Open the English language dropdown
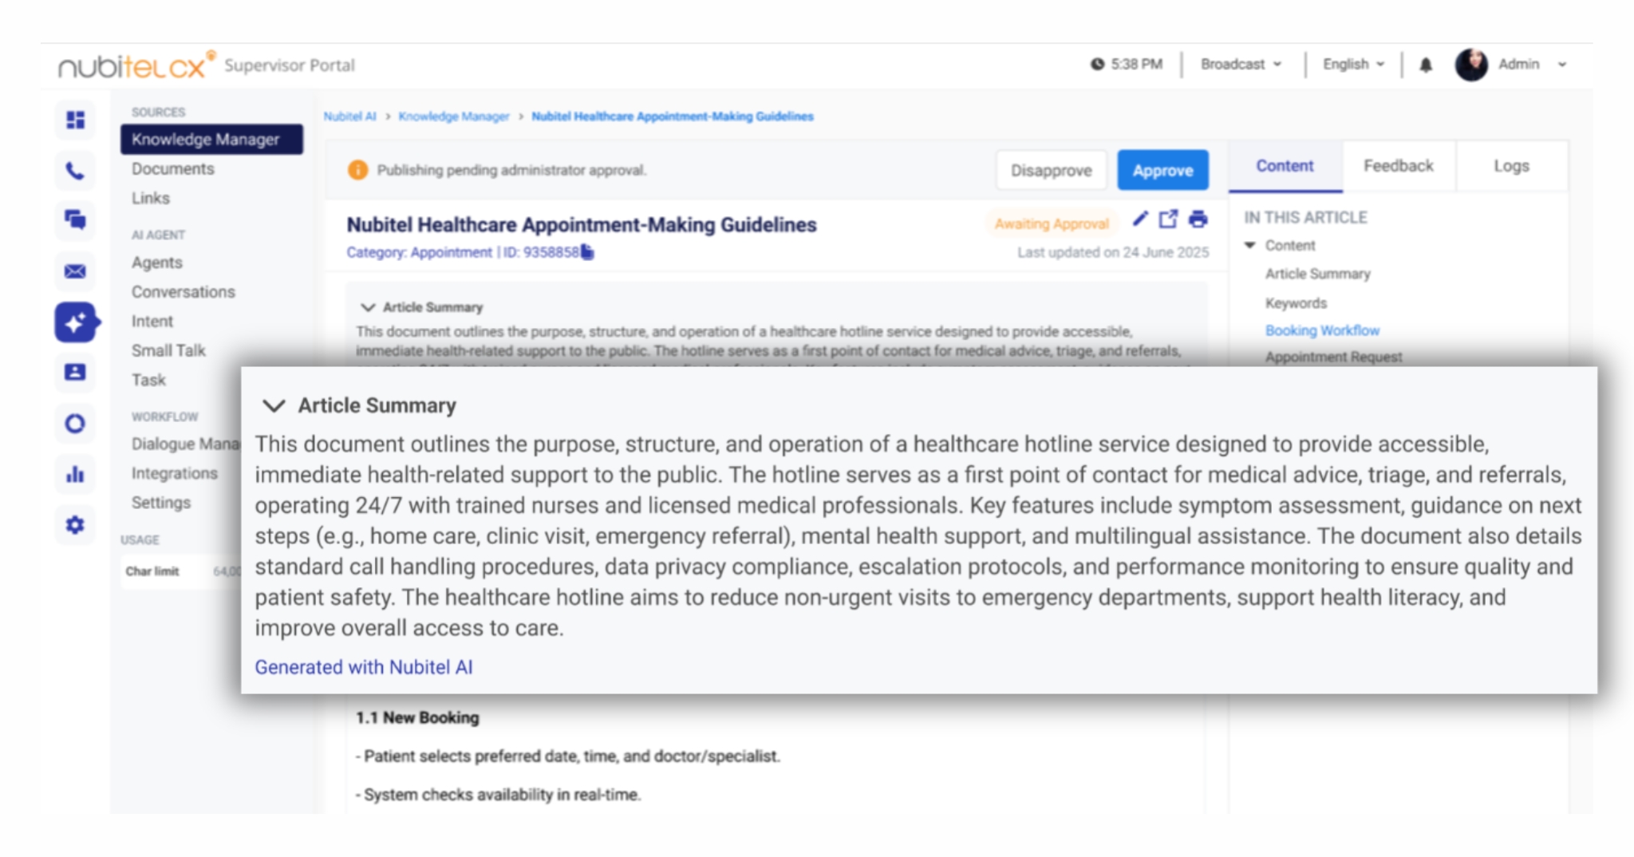Viewport: 1634px width, 857px height. (1352, 65)
